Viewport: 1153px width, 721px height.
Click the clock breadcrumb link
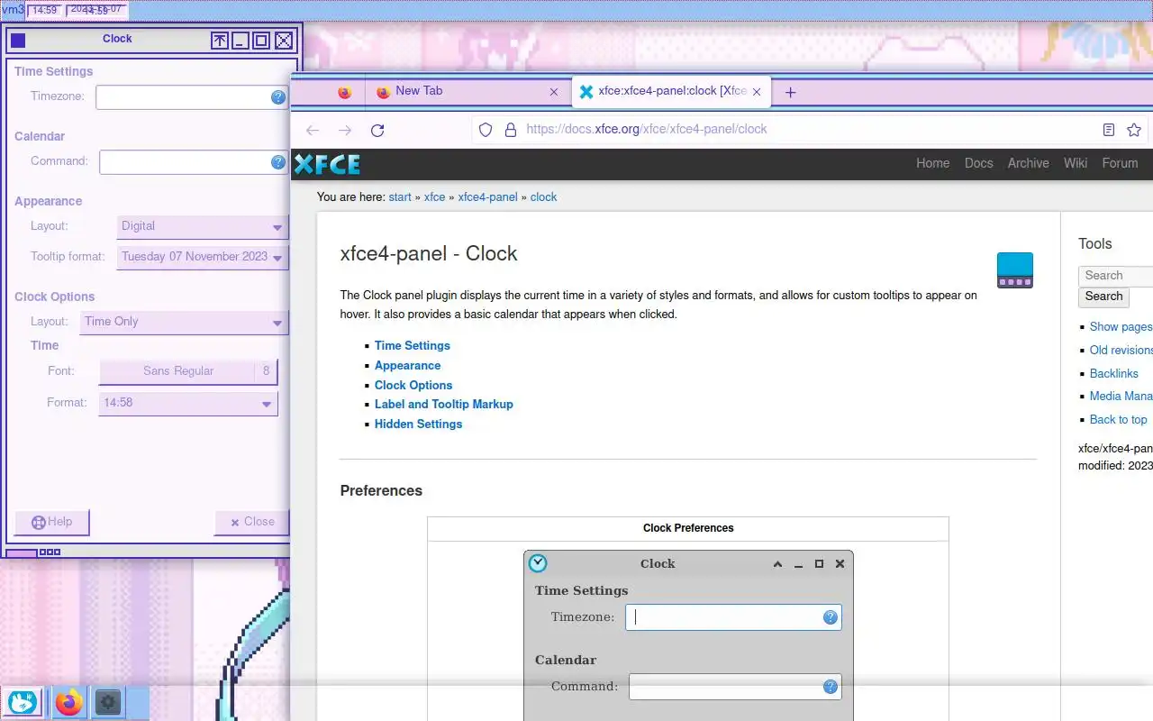544,197
